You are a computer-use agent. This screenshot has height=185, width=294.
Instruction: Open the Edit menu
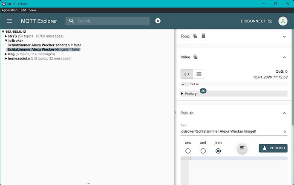coord(23,10)
